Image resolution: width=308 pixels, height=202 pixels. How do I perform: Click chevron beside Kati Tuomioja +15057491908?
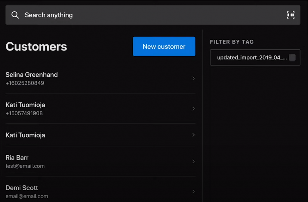[193, 109]
